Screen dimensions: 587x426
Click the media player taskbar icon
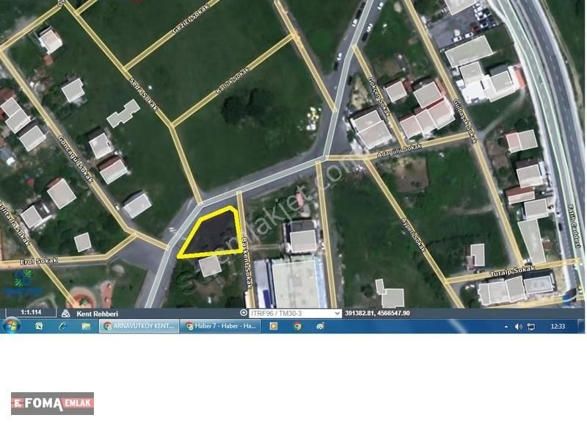274,326
